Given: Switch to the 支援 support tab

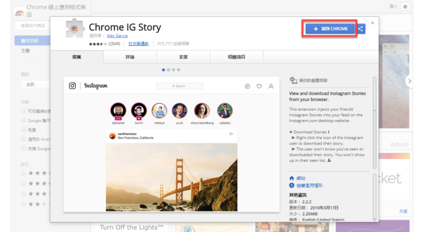Looking at the screenshot, I should pos(183,57).
